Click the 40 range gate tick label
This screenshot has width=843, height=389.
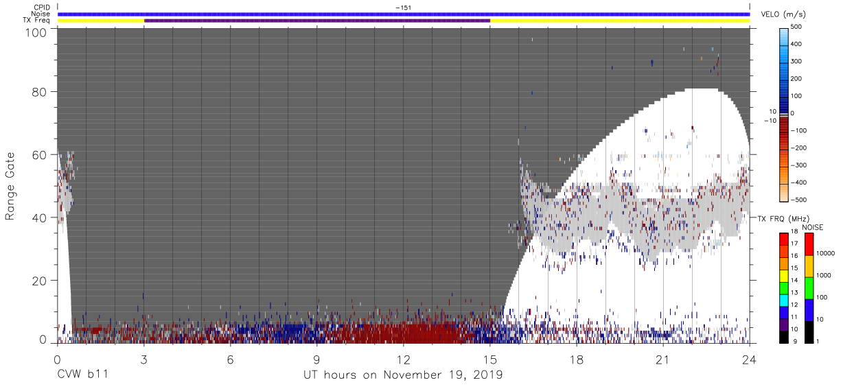click(39, 217)
